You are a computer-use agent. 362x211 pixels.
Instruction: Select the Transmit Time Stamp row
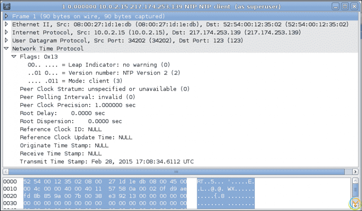coord(106,161)
